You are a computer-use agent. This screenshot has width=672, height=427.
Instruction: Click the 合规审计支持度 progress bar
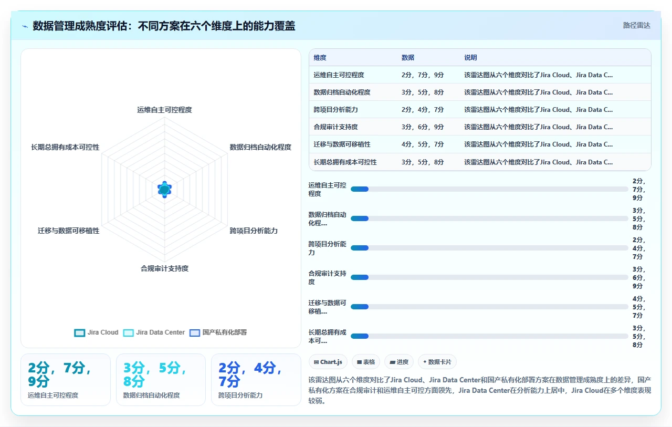pos(489,277)
